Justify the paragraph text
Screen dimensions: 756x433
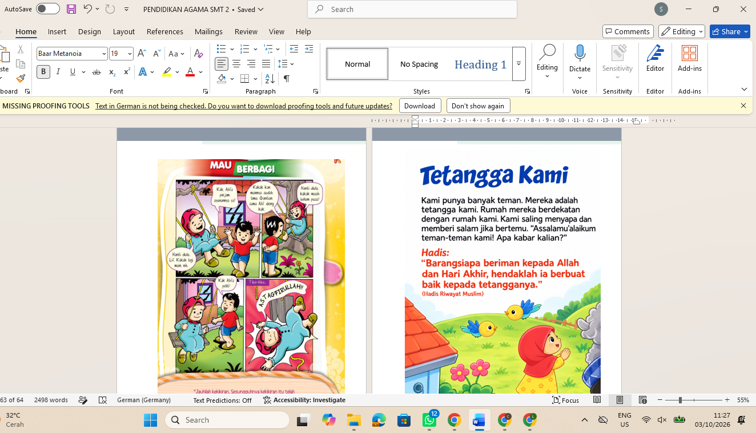click(x=266, y=64)
